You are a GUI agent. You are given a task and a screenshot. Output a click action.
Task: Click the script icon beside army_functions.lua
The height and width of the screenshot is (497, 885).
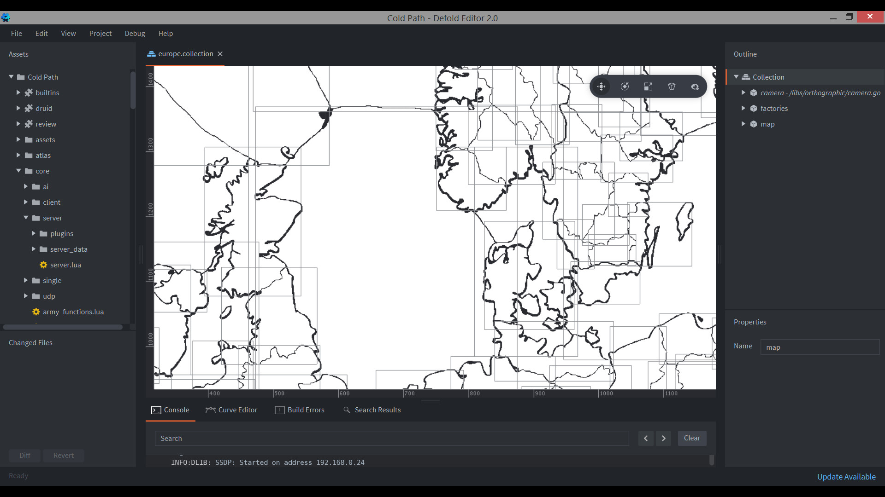(35, 312)
